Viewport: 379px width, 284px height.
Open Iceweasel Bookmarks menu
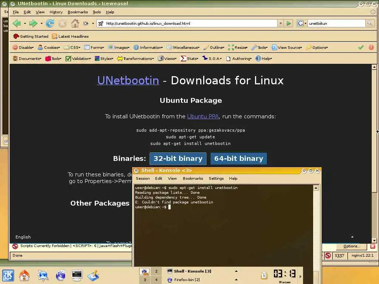point(78,12)
